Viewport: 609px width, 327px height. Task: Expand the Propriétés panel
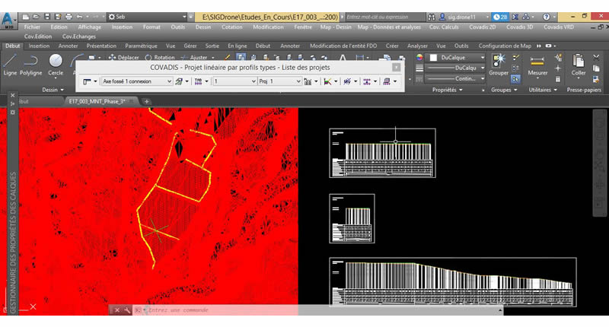point(448,90)
